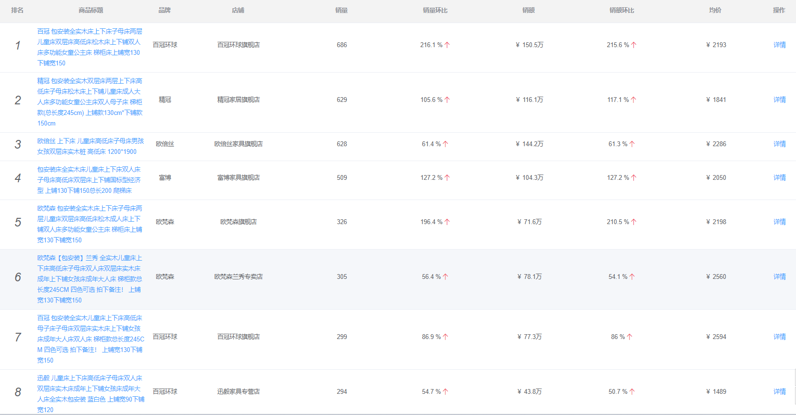Click average price ¥ 2193
The image size is (796, 415).
pos(716,45)
